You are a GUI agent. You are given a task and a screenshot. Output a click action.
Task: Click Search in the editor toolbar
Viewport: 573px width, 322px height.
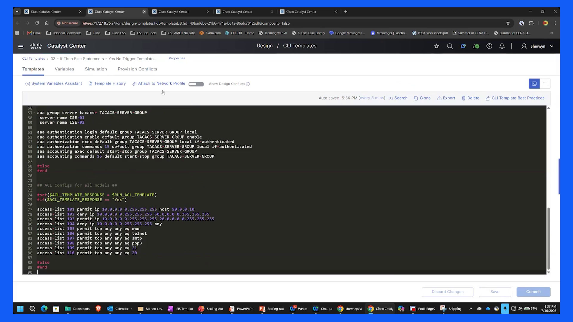398,98
